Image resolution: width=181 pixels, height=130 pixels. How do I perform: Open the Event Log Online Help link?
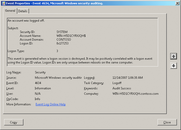tap(50, 104)
